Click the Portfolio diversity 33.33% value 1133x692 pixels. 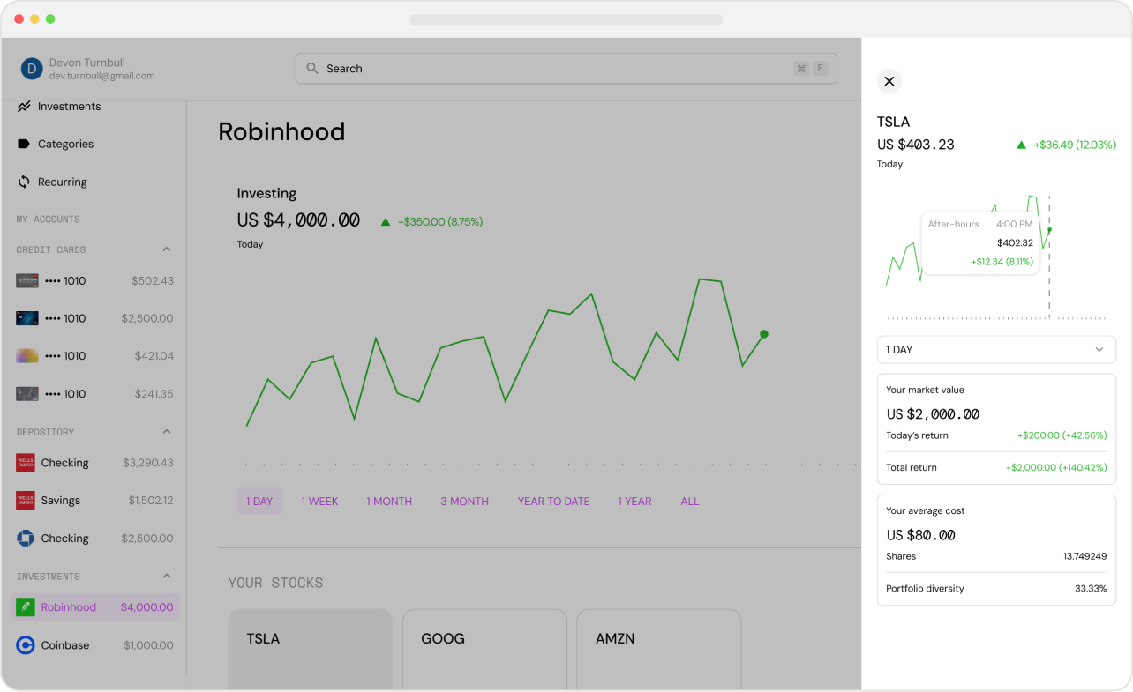click(x=1091, y=589)
